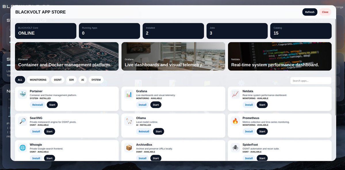Click the Jobs count card
The image size is (345, 170).
coord(237,31)
